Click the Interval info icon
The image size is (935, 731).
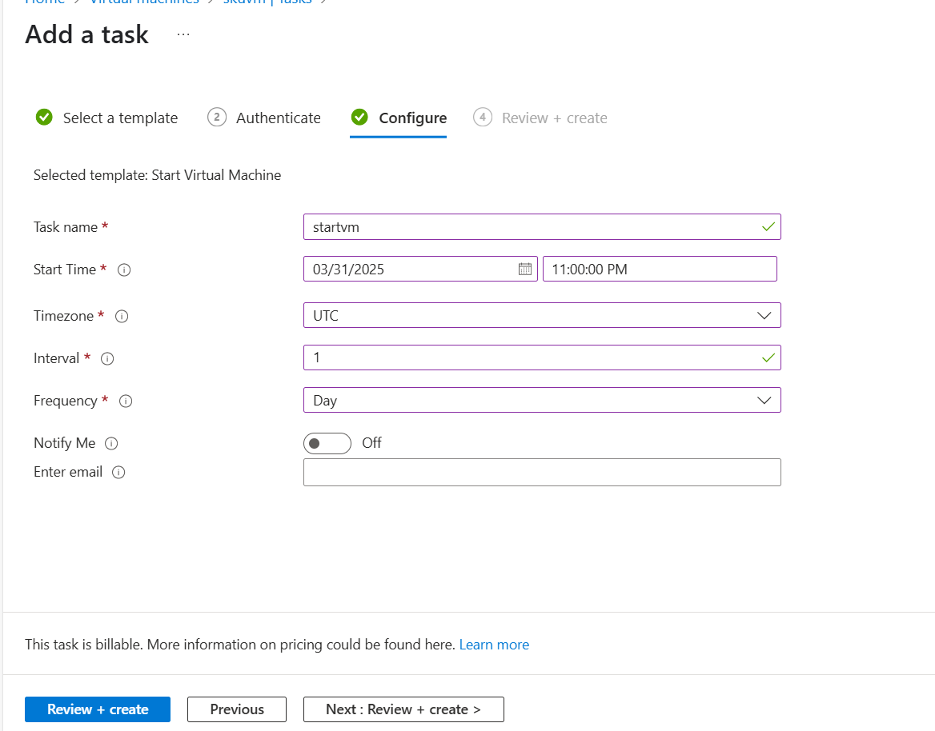point(107,358)
